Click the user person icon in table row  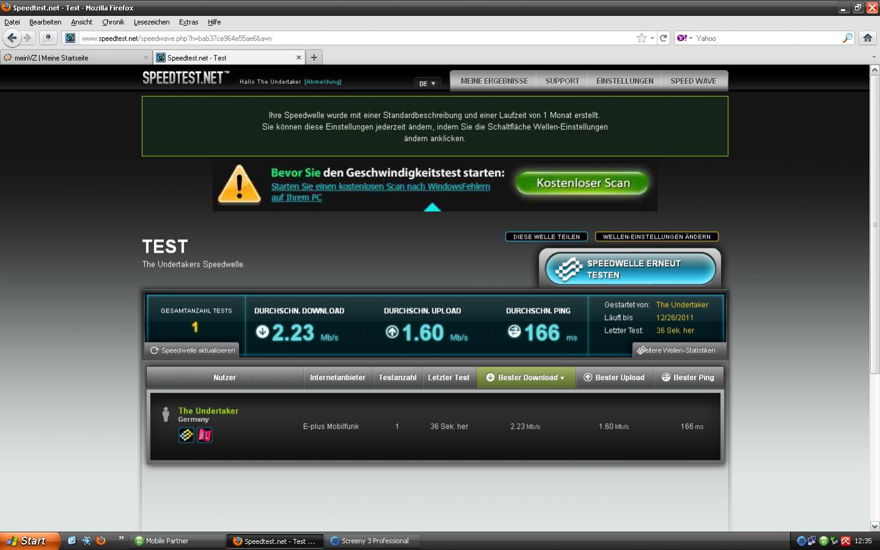165,414
